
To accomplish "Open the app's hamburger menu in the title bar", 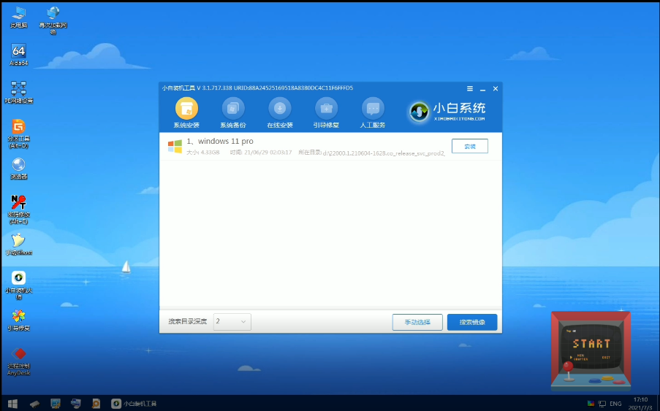I will (x=469, y=88).
